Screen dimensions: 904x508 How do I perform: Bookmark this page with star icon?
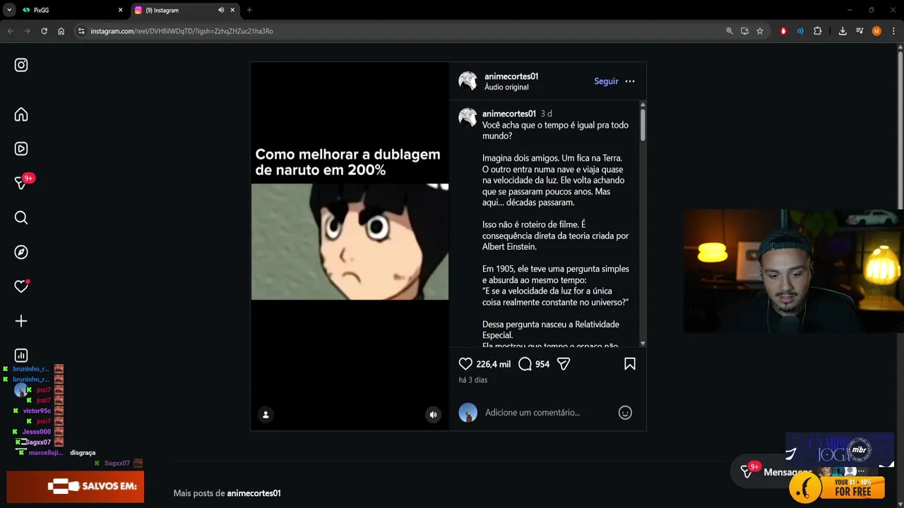(x=760, y=31)
